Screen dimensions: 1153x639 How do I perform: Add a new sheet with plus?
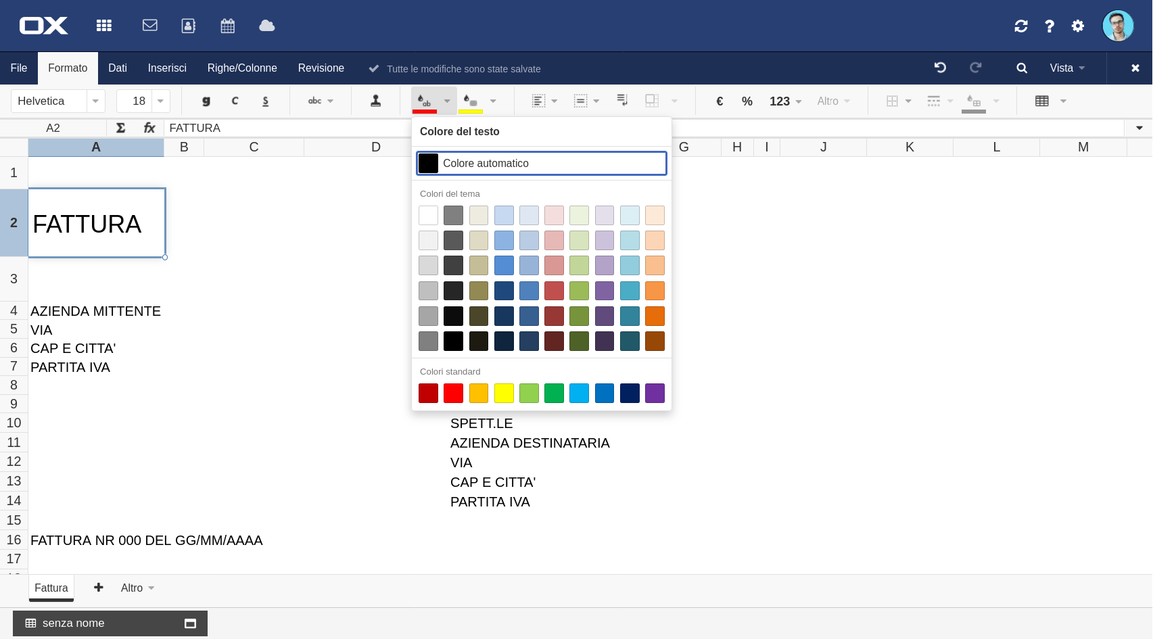click(99, 587)
